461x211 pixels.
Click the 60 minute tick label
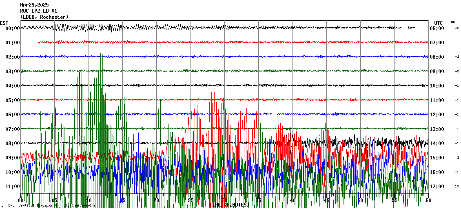(x=428, y=200)
